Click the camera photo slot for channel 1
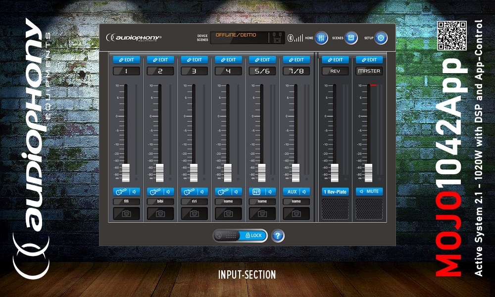This screenshot has height=297, width=495. pos(126,213)
